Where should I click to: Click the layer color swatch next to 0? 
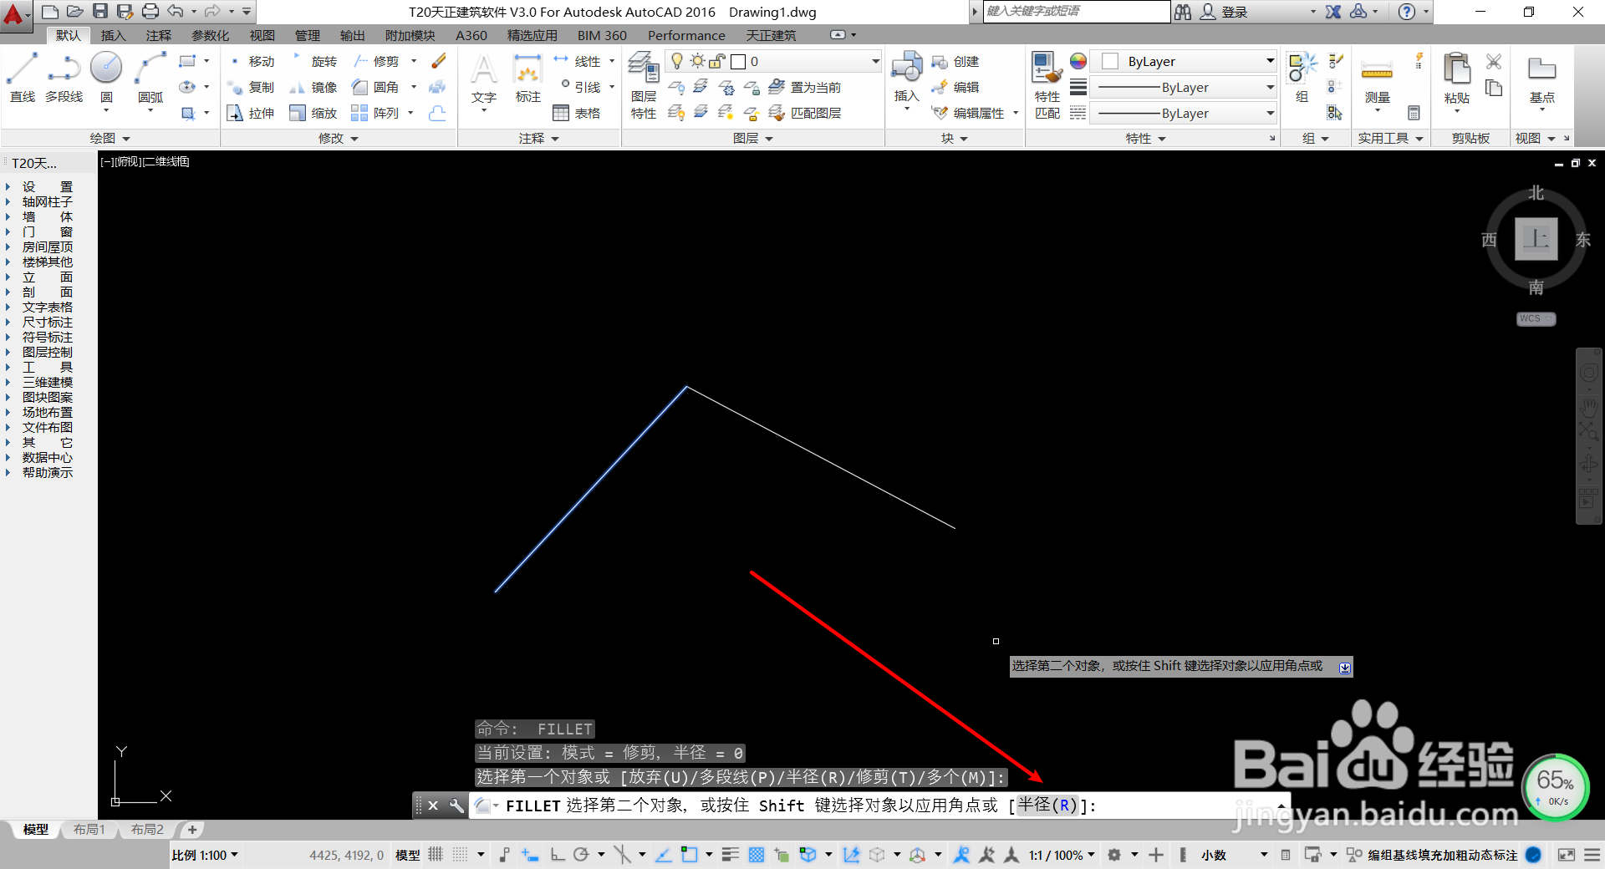click(x=738, y=62)
